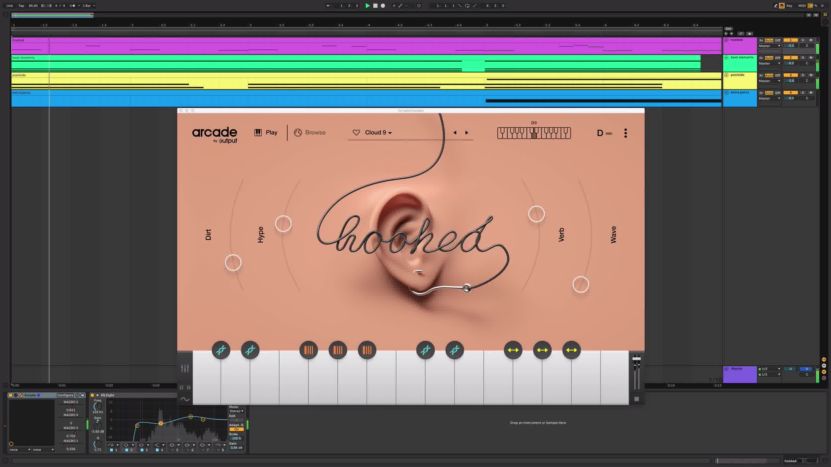Open the Cloud 9 preset dropdown
The height and width of the screenshot is (467, 831).
coord(378,132)
